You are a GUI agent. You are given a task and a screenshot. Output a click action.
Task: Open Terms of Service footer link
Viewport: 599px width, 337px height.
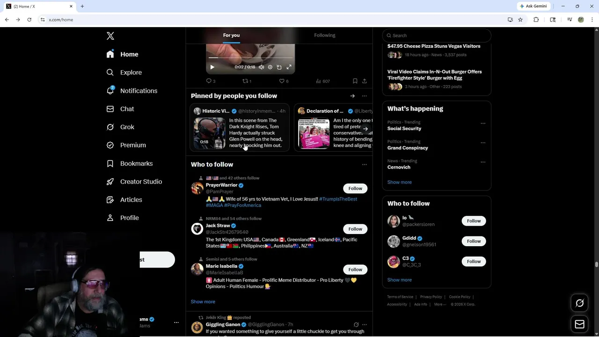click(x=400, y=297)
